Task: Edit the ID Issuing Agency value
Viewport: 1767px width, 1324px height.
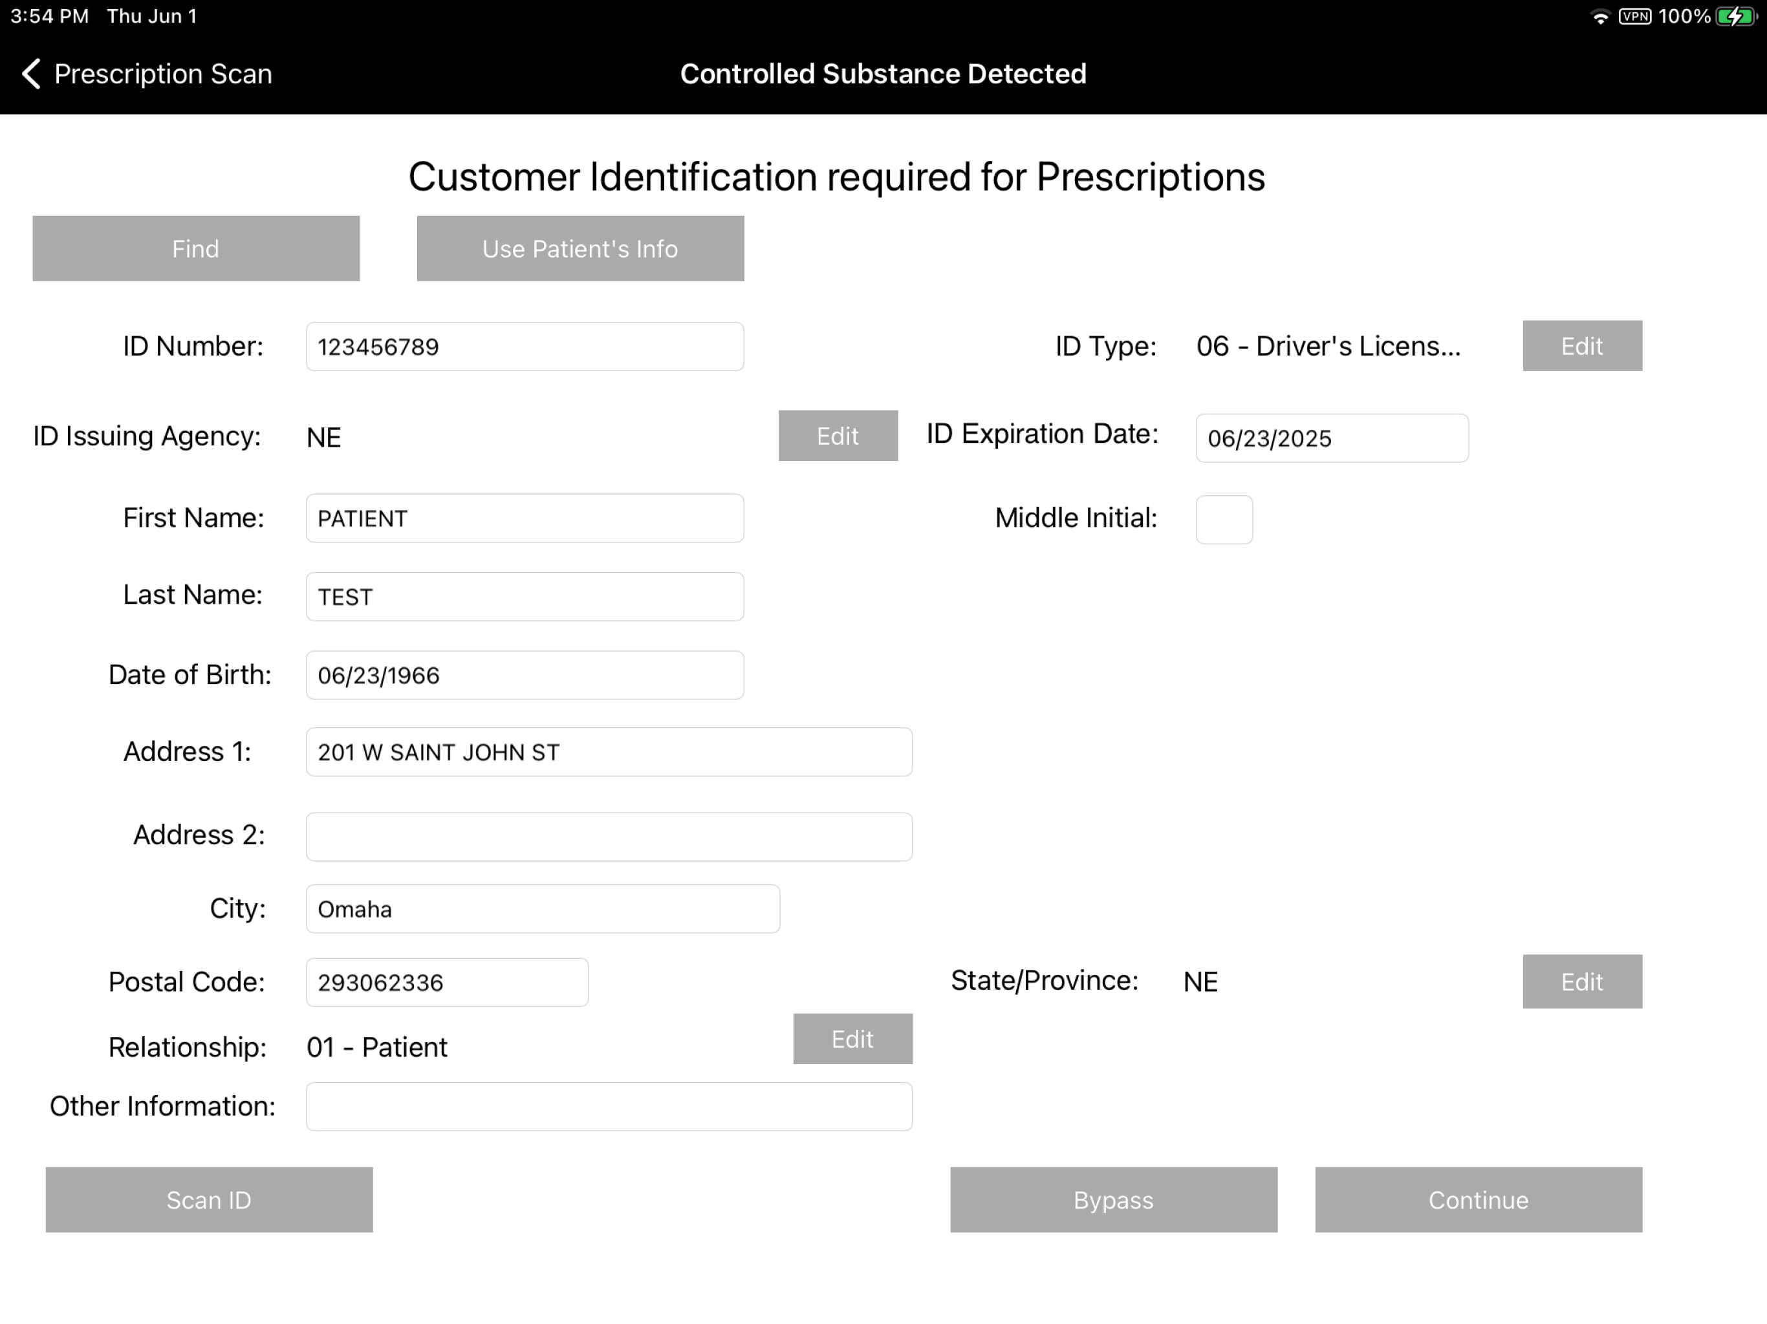Action: coord(838,435)
